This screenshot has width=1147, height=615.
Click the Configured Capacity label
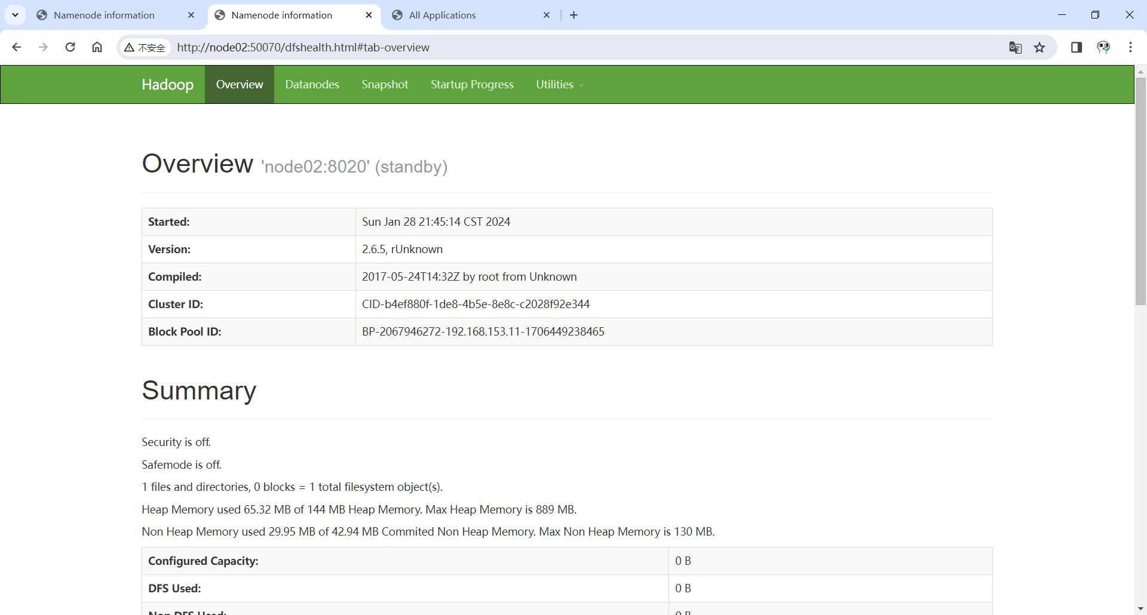point(203,561)
